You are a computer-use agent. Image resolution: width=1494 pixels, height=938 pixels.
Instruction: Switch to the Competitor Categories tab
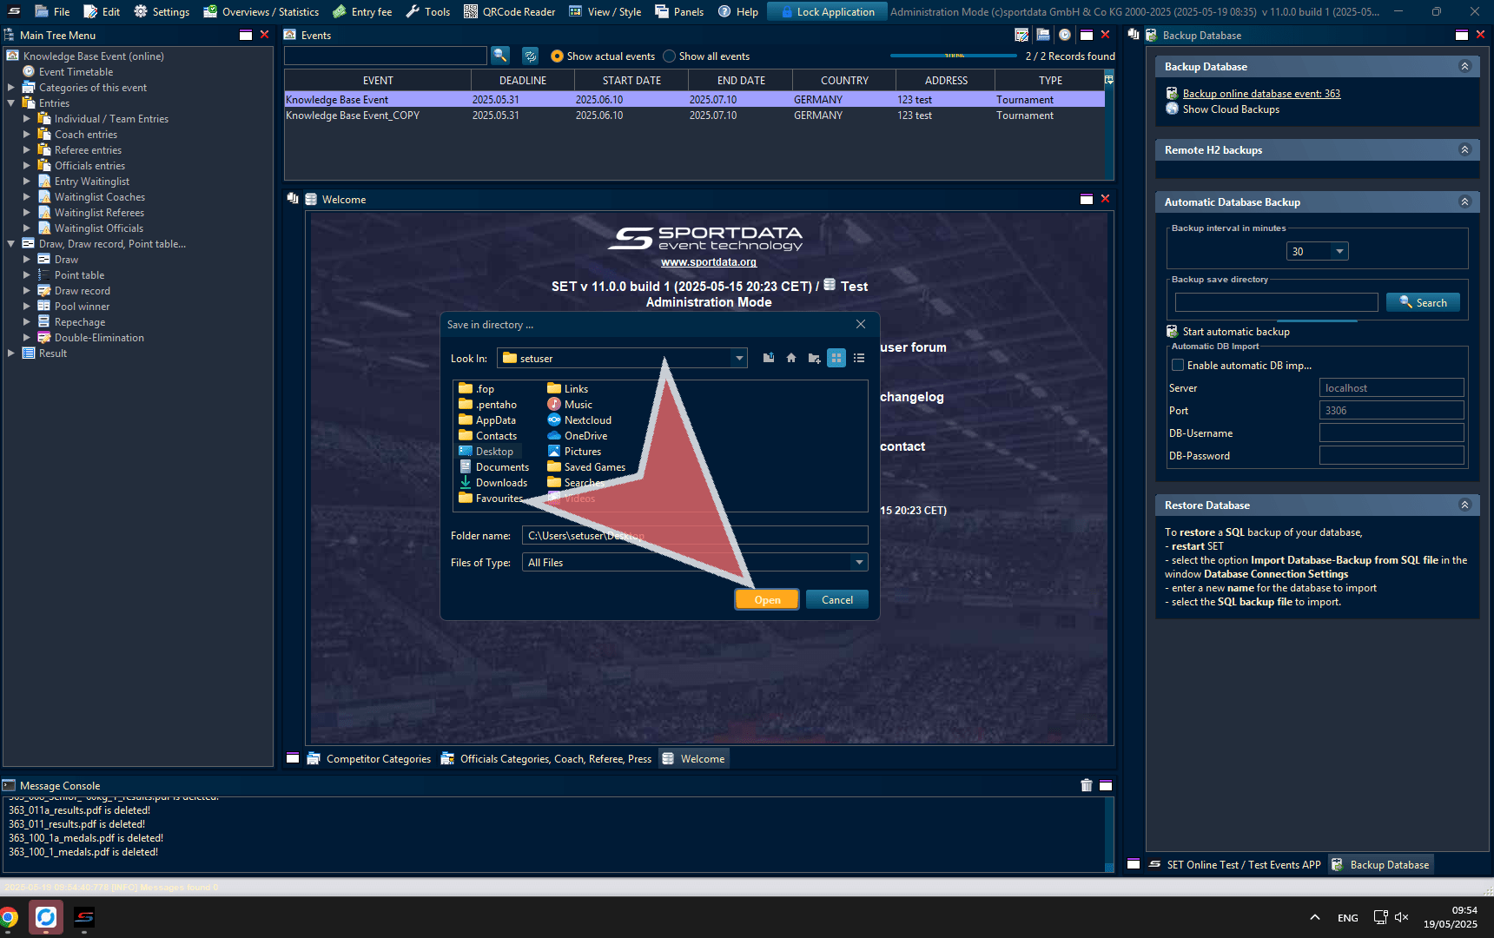point(378,759)
